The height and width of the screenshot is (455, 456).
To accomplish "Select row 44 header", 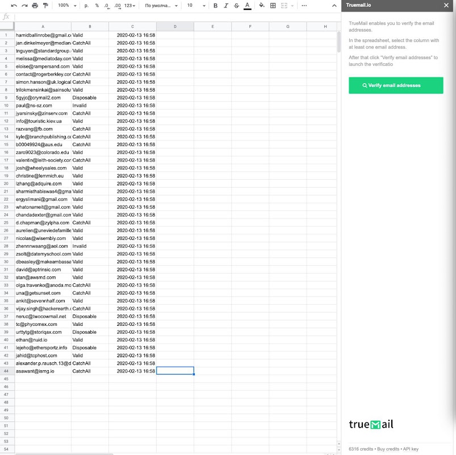I will pos(6,371).
